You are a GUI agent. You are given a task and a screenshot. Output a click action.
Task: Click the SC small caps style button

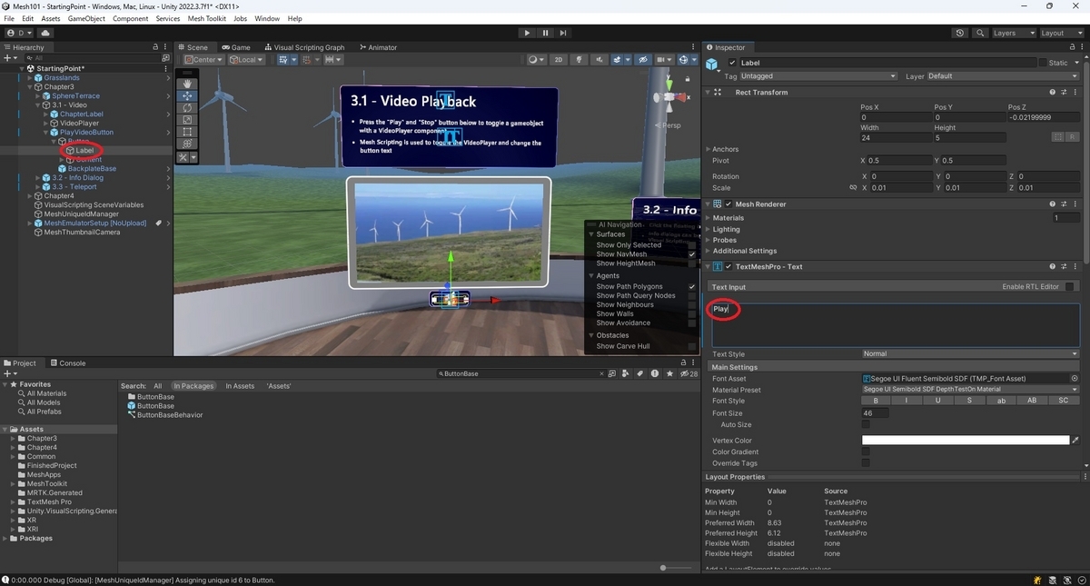(x=1064, y=401)
